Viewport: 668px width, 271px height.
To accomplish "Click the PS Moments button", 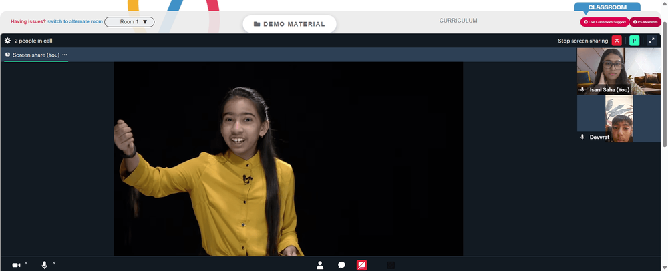I will (x=645, y=22).
